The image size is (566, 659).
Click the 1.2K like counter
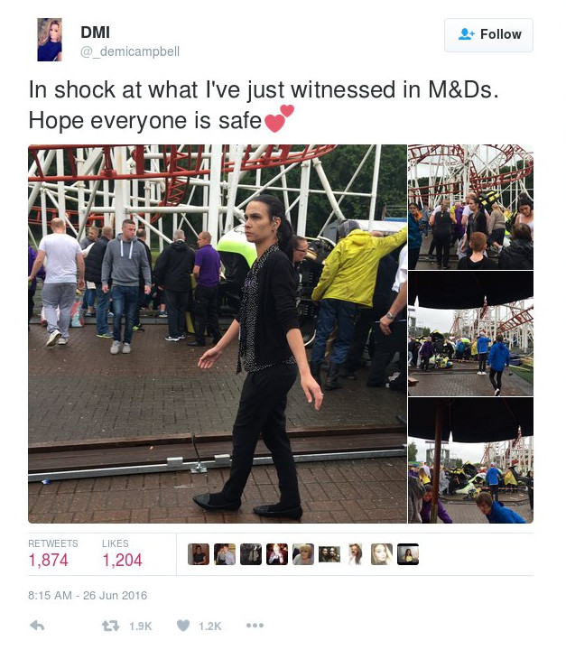coord(209,626)
